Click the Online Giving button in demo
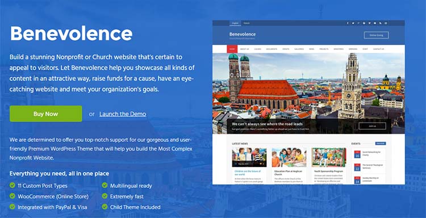The image size is (426, 218). pos(376,35)
